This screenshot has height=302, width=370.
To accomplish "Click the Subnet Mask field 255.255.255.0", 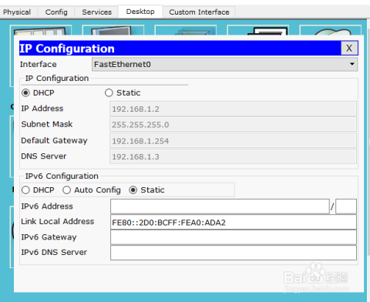I will point(233,125).
